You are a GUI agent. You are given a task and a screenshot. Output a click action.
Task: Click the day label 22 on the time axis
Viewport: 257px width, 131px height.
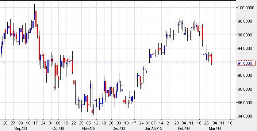tap(74, 123)
